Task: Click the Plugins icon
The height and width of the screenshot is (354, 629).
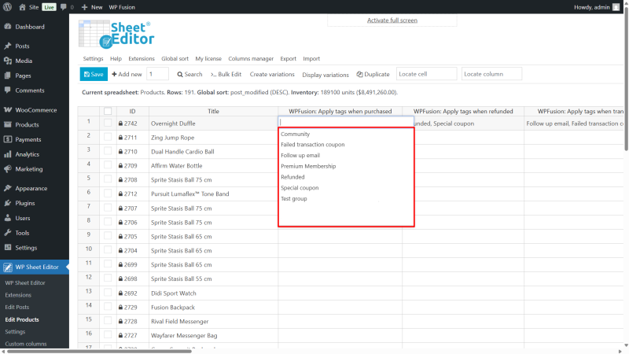Action: click(x=8, y=203)
